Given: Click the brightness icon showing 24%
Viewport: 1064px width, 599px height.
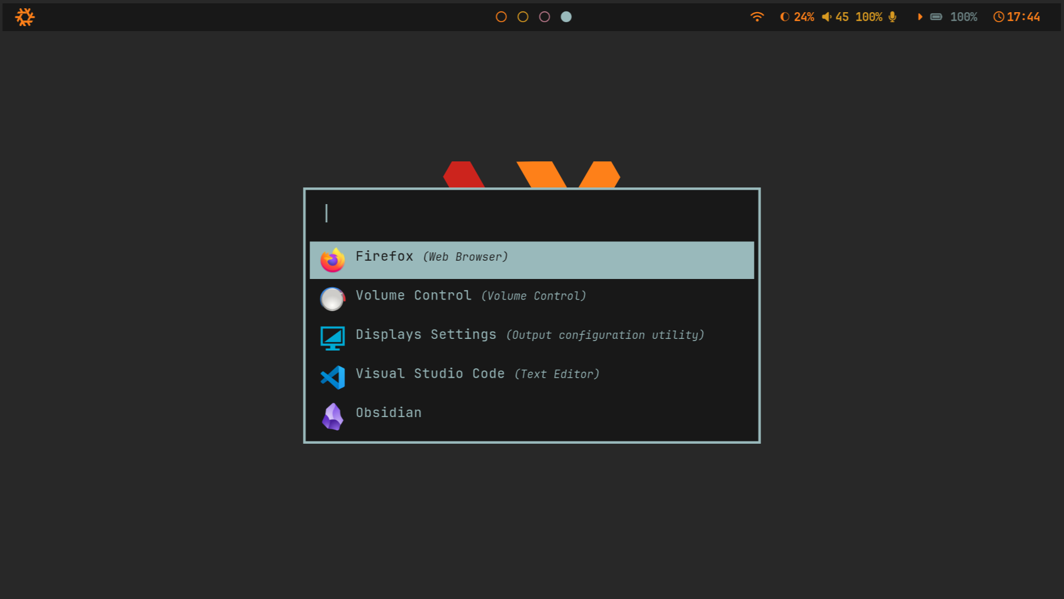Looking at the screenshot, I should point(784,17).
